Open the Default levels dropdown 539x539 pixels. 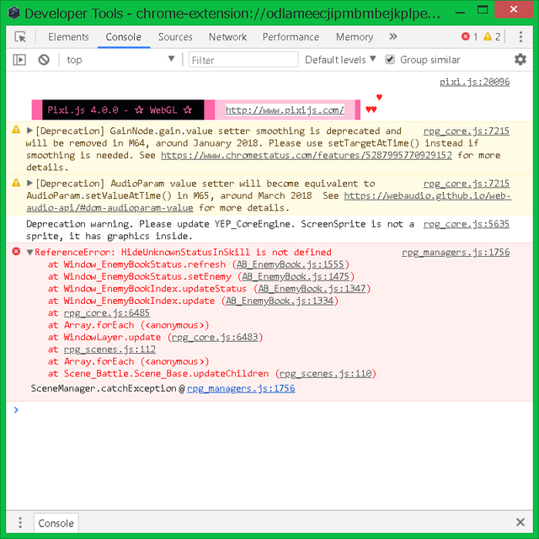click(340, 60)
